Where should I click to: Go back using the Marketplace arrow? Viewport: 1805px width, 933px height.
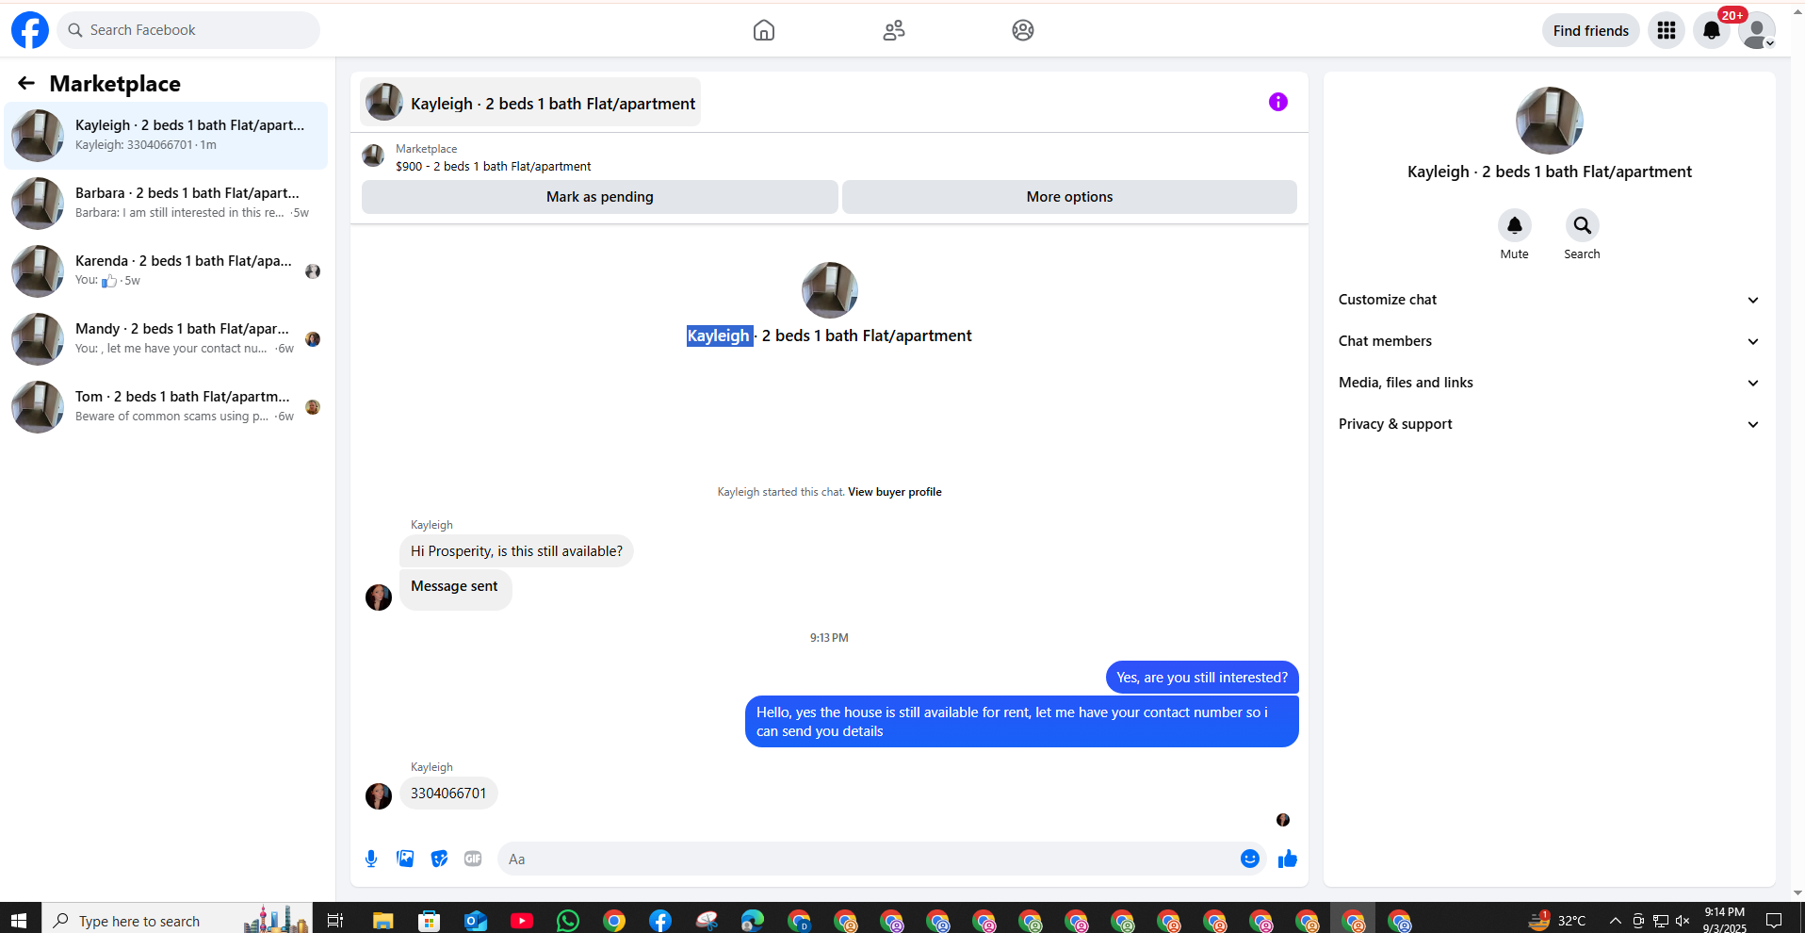(x=26, y=84)
